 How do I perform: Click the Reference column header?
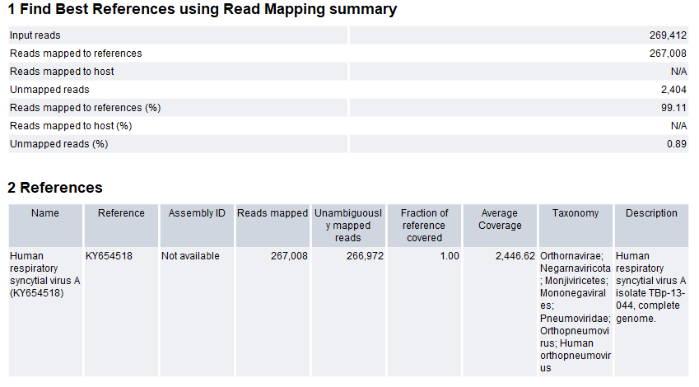click(121, 213)
